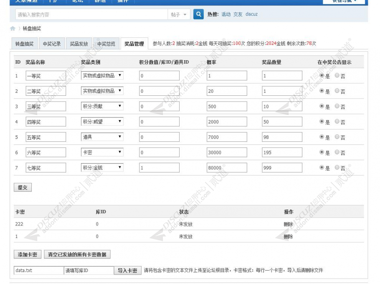
Task: Open the 积分:金钱 dropdown for 七等奖
Action: coord(102,167)
